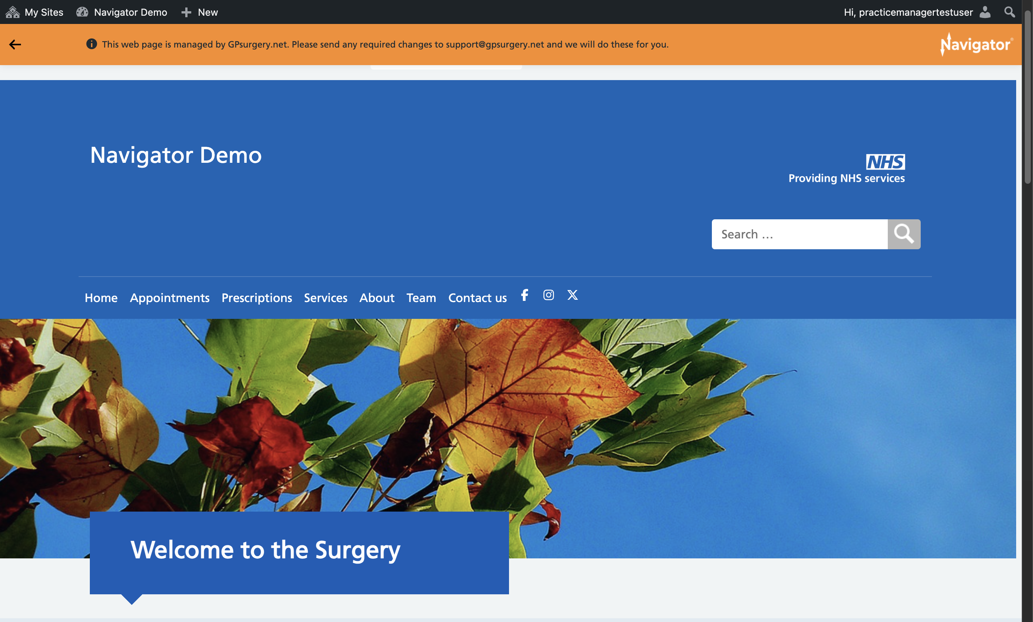Click the Navigator logo in banner
Screen dimensions: 1033x622
976,45
